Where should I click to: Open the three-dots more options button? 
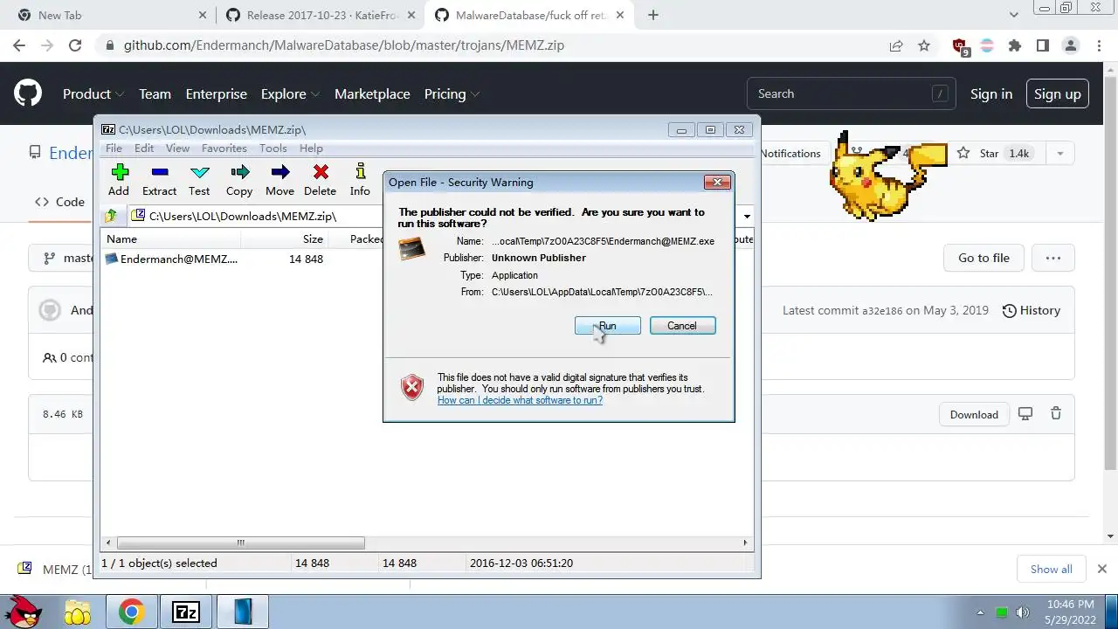[x=1052, y=258]
